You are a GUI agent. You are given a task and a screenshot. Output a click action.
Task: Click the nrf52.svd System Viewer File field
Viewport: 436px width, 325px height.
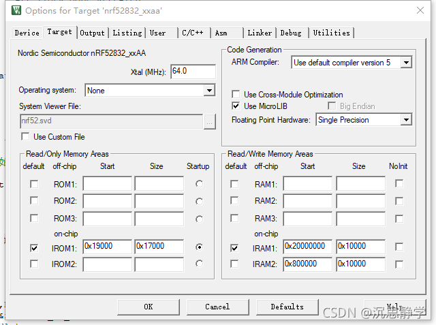point(112,121)
